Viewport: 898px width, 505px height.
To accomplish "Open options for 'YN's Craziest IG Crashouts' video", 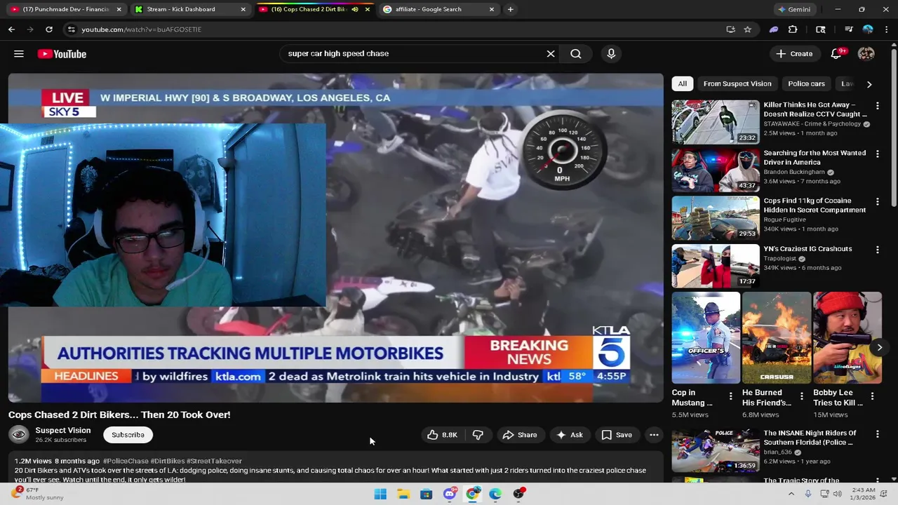I will 877,250.
